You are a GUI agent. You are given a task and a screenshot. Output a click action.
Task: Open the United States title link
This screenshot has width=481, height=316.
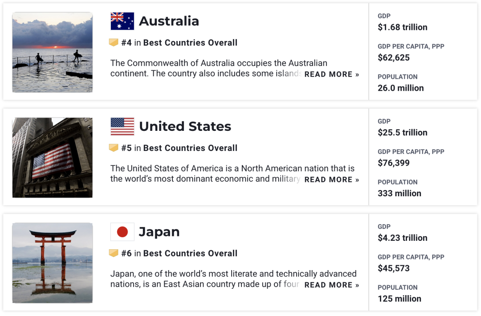tap(185, 126)
